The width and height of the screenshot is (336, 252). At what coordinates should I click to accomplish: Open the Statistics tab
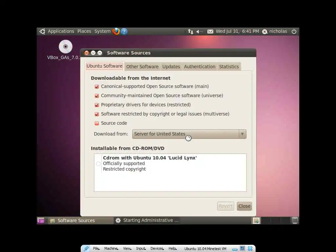(x=229, y=67)
